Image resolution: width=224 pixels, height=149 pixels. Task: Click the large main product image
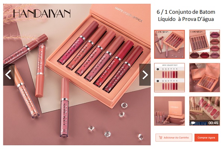pos(77,74)
